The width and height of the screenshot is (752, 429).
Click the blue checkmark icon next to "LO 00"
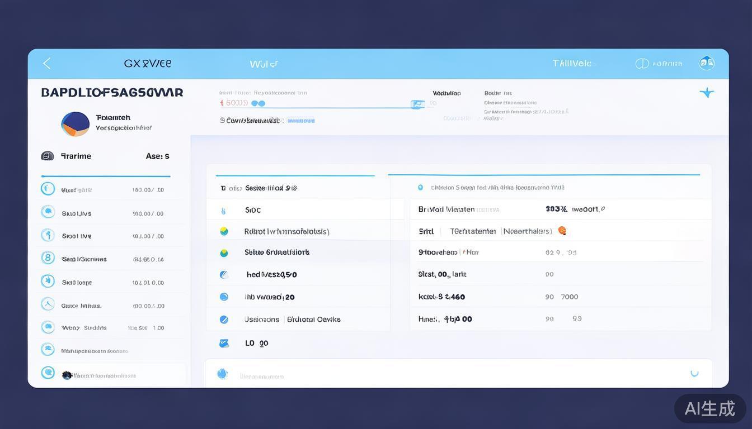pyautogui.click(x=224, y=343)
